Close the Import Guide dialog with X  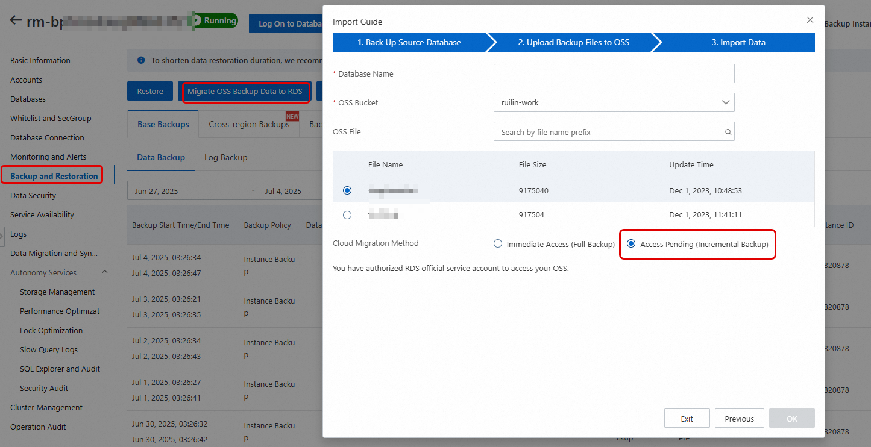pos(810,20)
